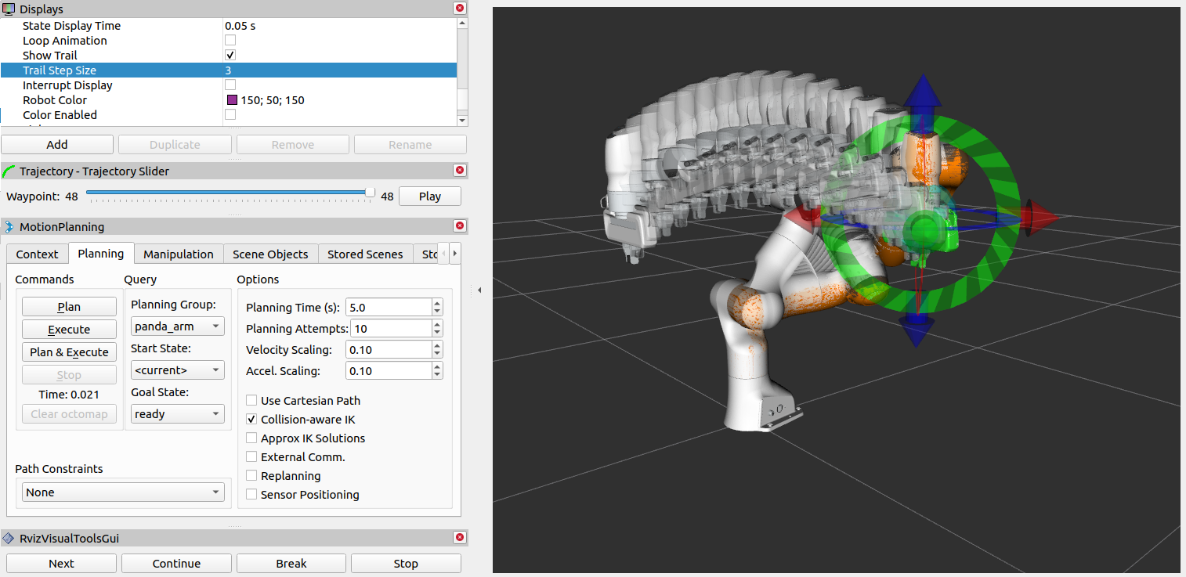Viewport: 1186px width, 577px height.
Task: Enable Color Enabled checkbox
Action: 230,115
